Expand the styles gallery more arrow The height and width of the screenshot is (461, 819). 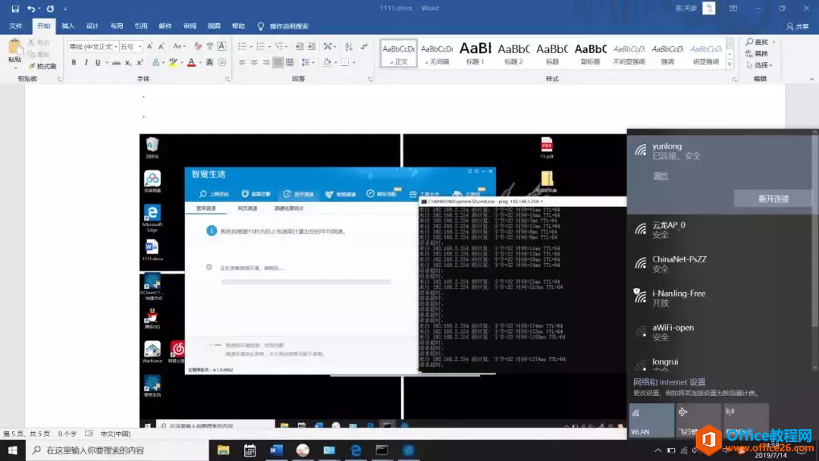click(x=730, y=64)
